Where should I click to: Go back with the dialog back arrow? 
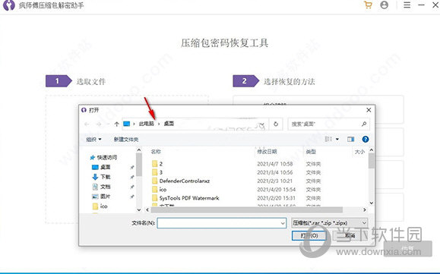pyautogui.click(x=87, y=124)
